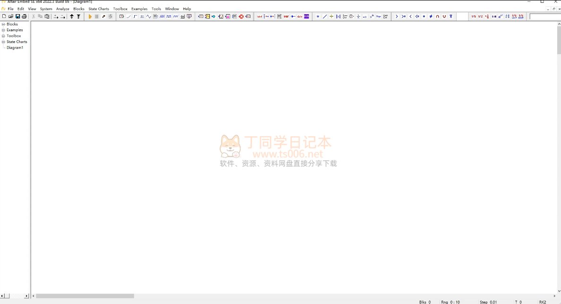Select the not-equal comparison block icon
Screen dimensions: 561x304
(431, 17)
